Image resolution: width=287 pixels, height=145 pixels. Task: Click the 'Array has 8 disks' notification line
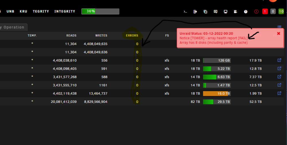[214, 43]
